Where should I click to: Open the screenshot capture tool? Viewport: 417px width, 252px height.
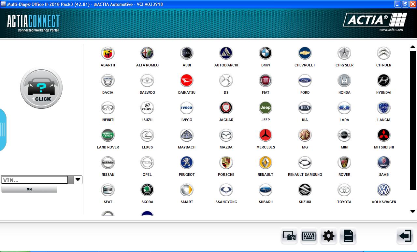pos(289,236)
